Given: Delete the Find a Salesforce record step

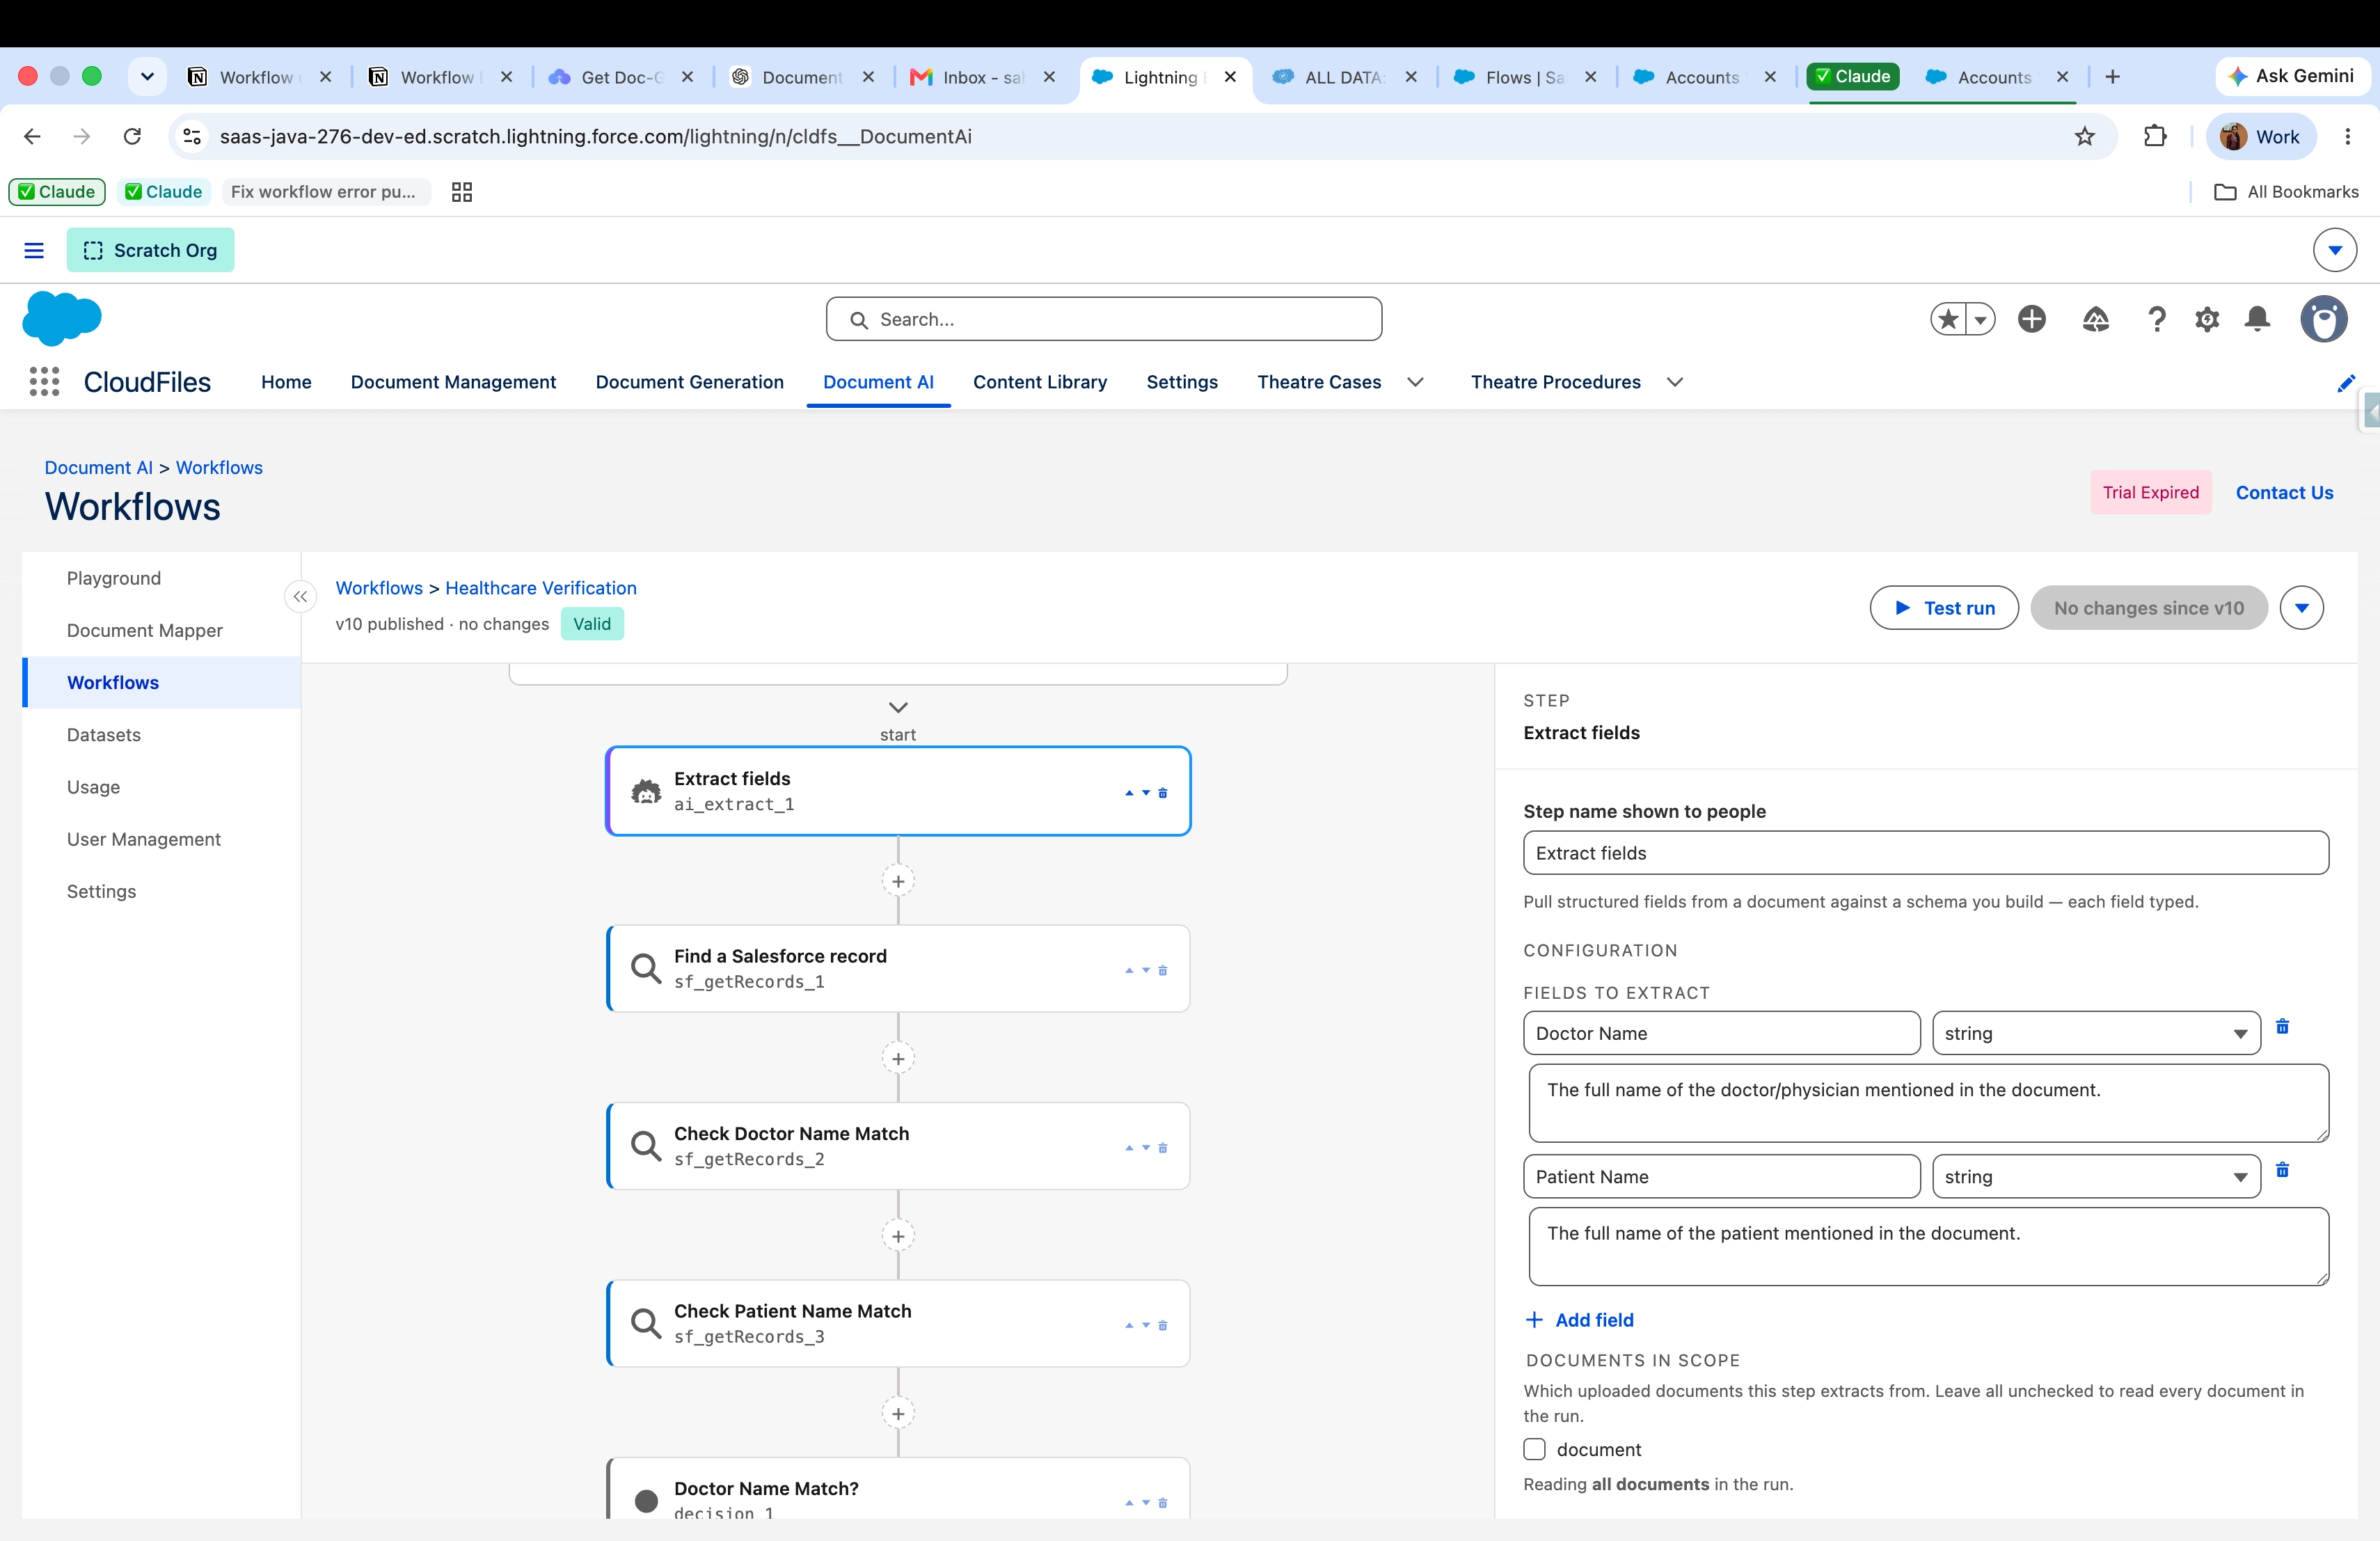Looking at the screenshot, I should pyautogui.click(x=1162, y=970).
